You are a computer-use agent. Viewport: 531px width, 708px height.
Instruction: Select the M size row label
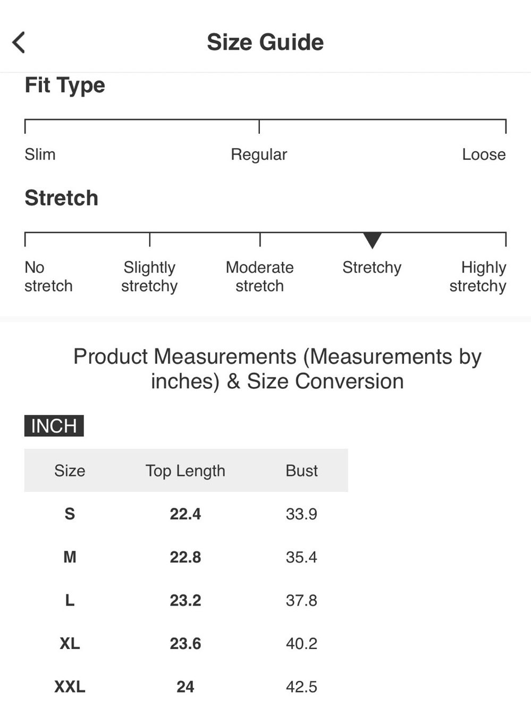tap(70, 557)
